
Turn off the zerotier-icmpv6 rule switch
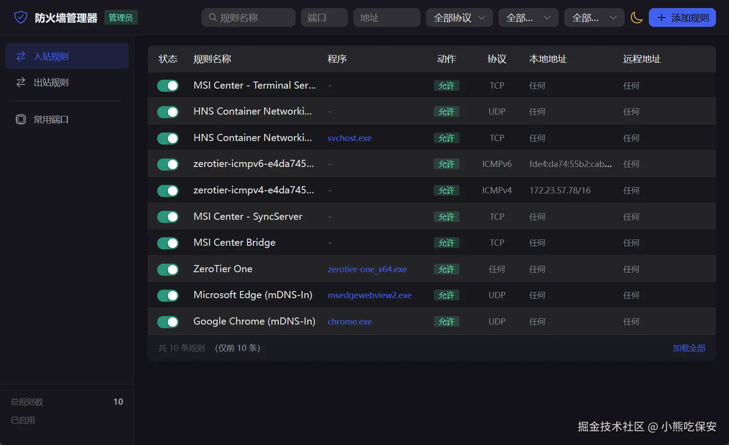(168, 164)
